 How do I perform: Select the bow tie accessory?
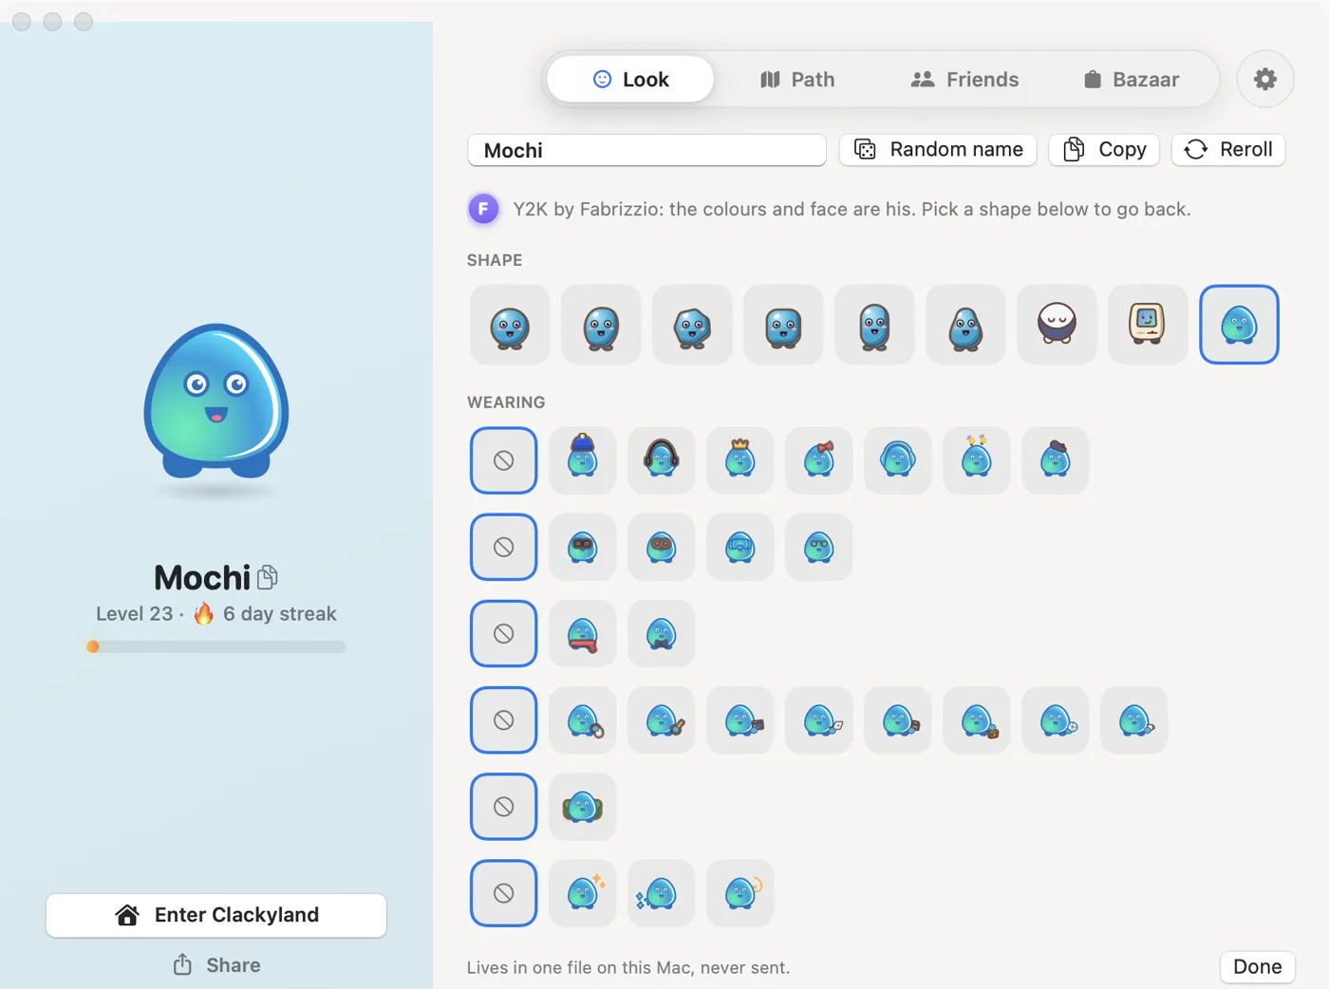coord(662,633)
